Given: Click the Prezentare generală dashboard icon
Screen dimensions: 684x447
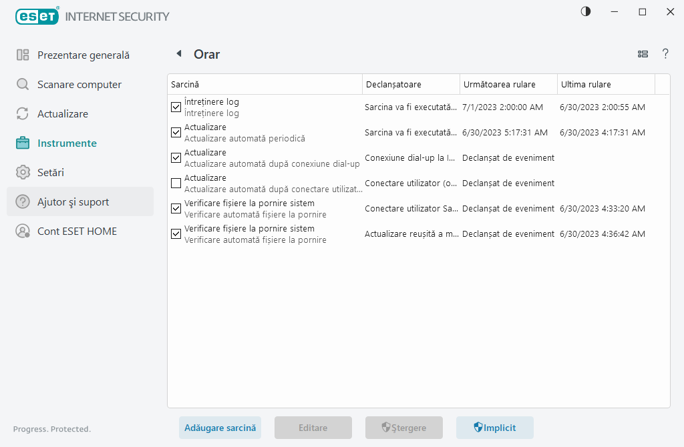Looking at the screenshot, I should click(23, 55).
